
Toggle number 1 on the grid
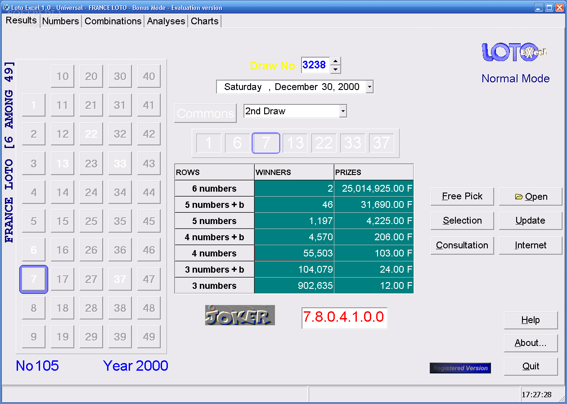click(34, 105)
